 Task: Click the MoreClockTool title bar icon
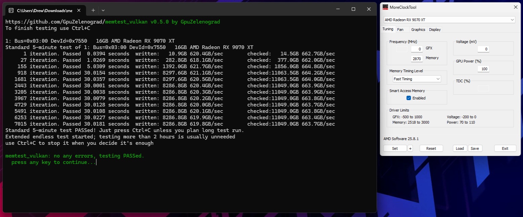(x=385, y=7)
